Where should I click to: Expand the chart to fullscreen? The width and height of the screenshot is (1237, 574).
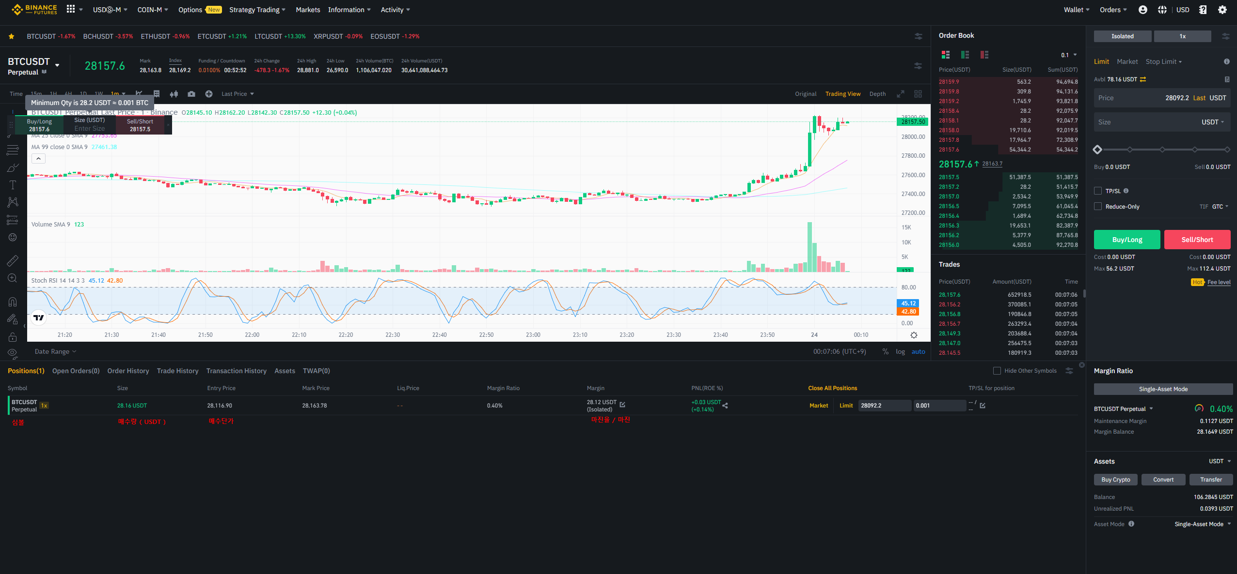pyautogui.click(x=900, y=94)
